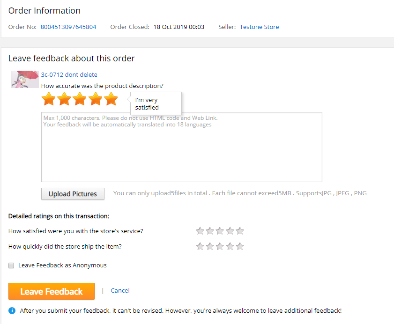Rate store's service five stars

coord(240,231)
